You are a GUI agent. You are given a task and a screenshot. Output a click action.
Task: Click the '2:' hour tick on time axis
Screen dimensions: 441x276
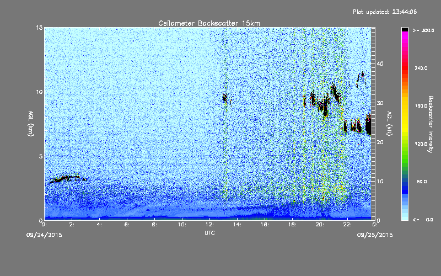point(72,225)
